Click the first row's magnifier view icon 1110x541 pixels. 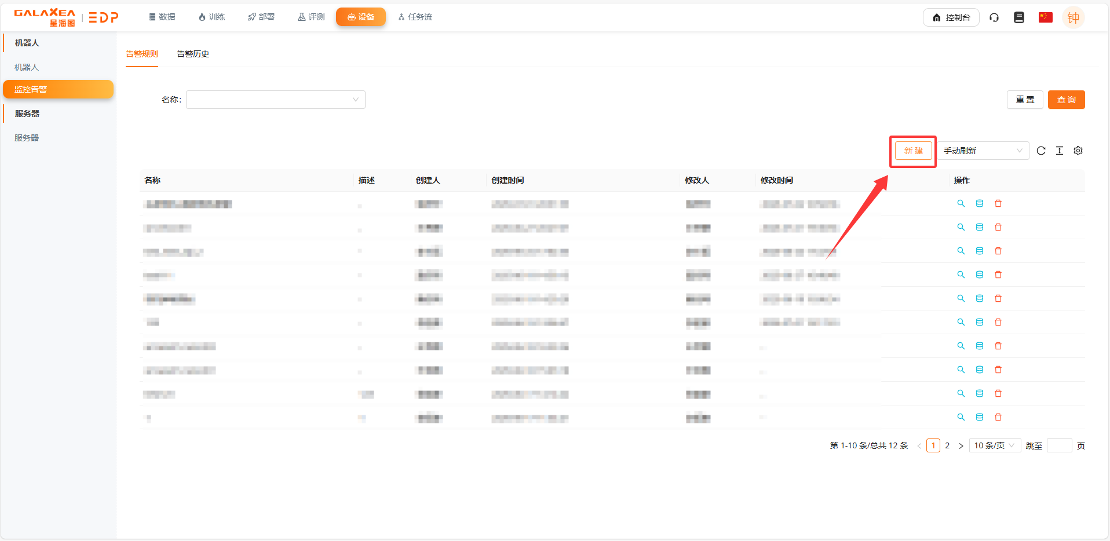[961, 203]
